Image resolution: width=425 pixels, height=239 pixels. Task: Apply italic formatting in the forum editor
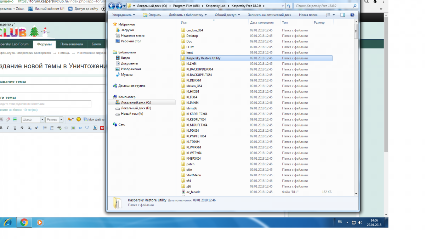tap(8, 128)
